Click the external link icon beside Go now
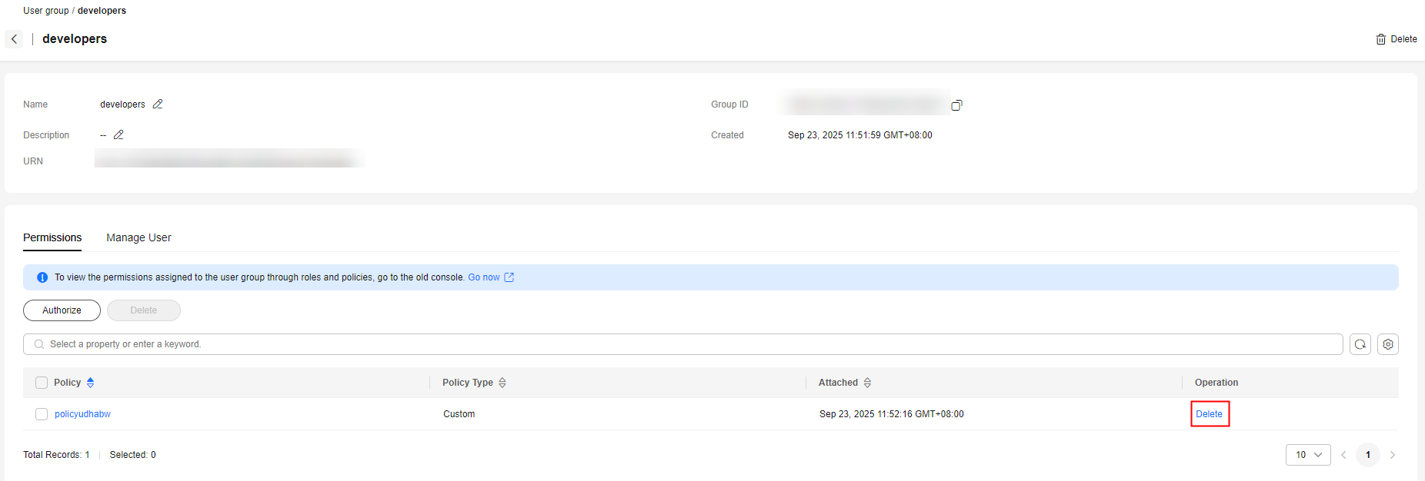The height and width of the screenshot is (481, 1425). (509, 277)
